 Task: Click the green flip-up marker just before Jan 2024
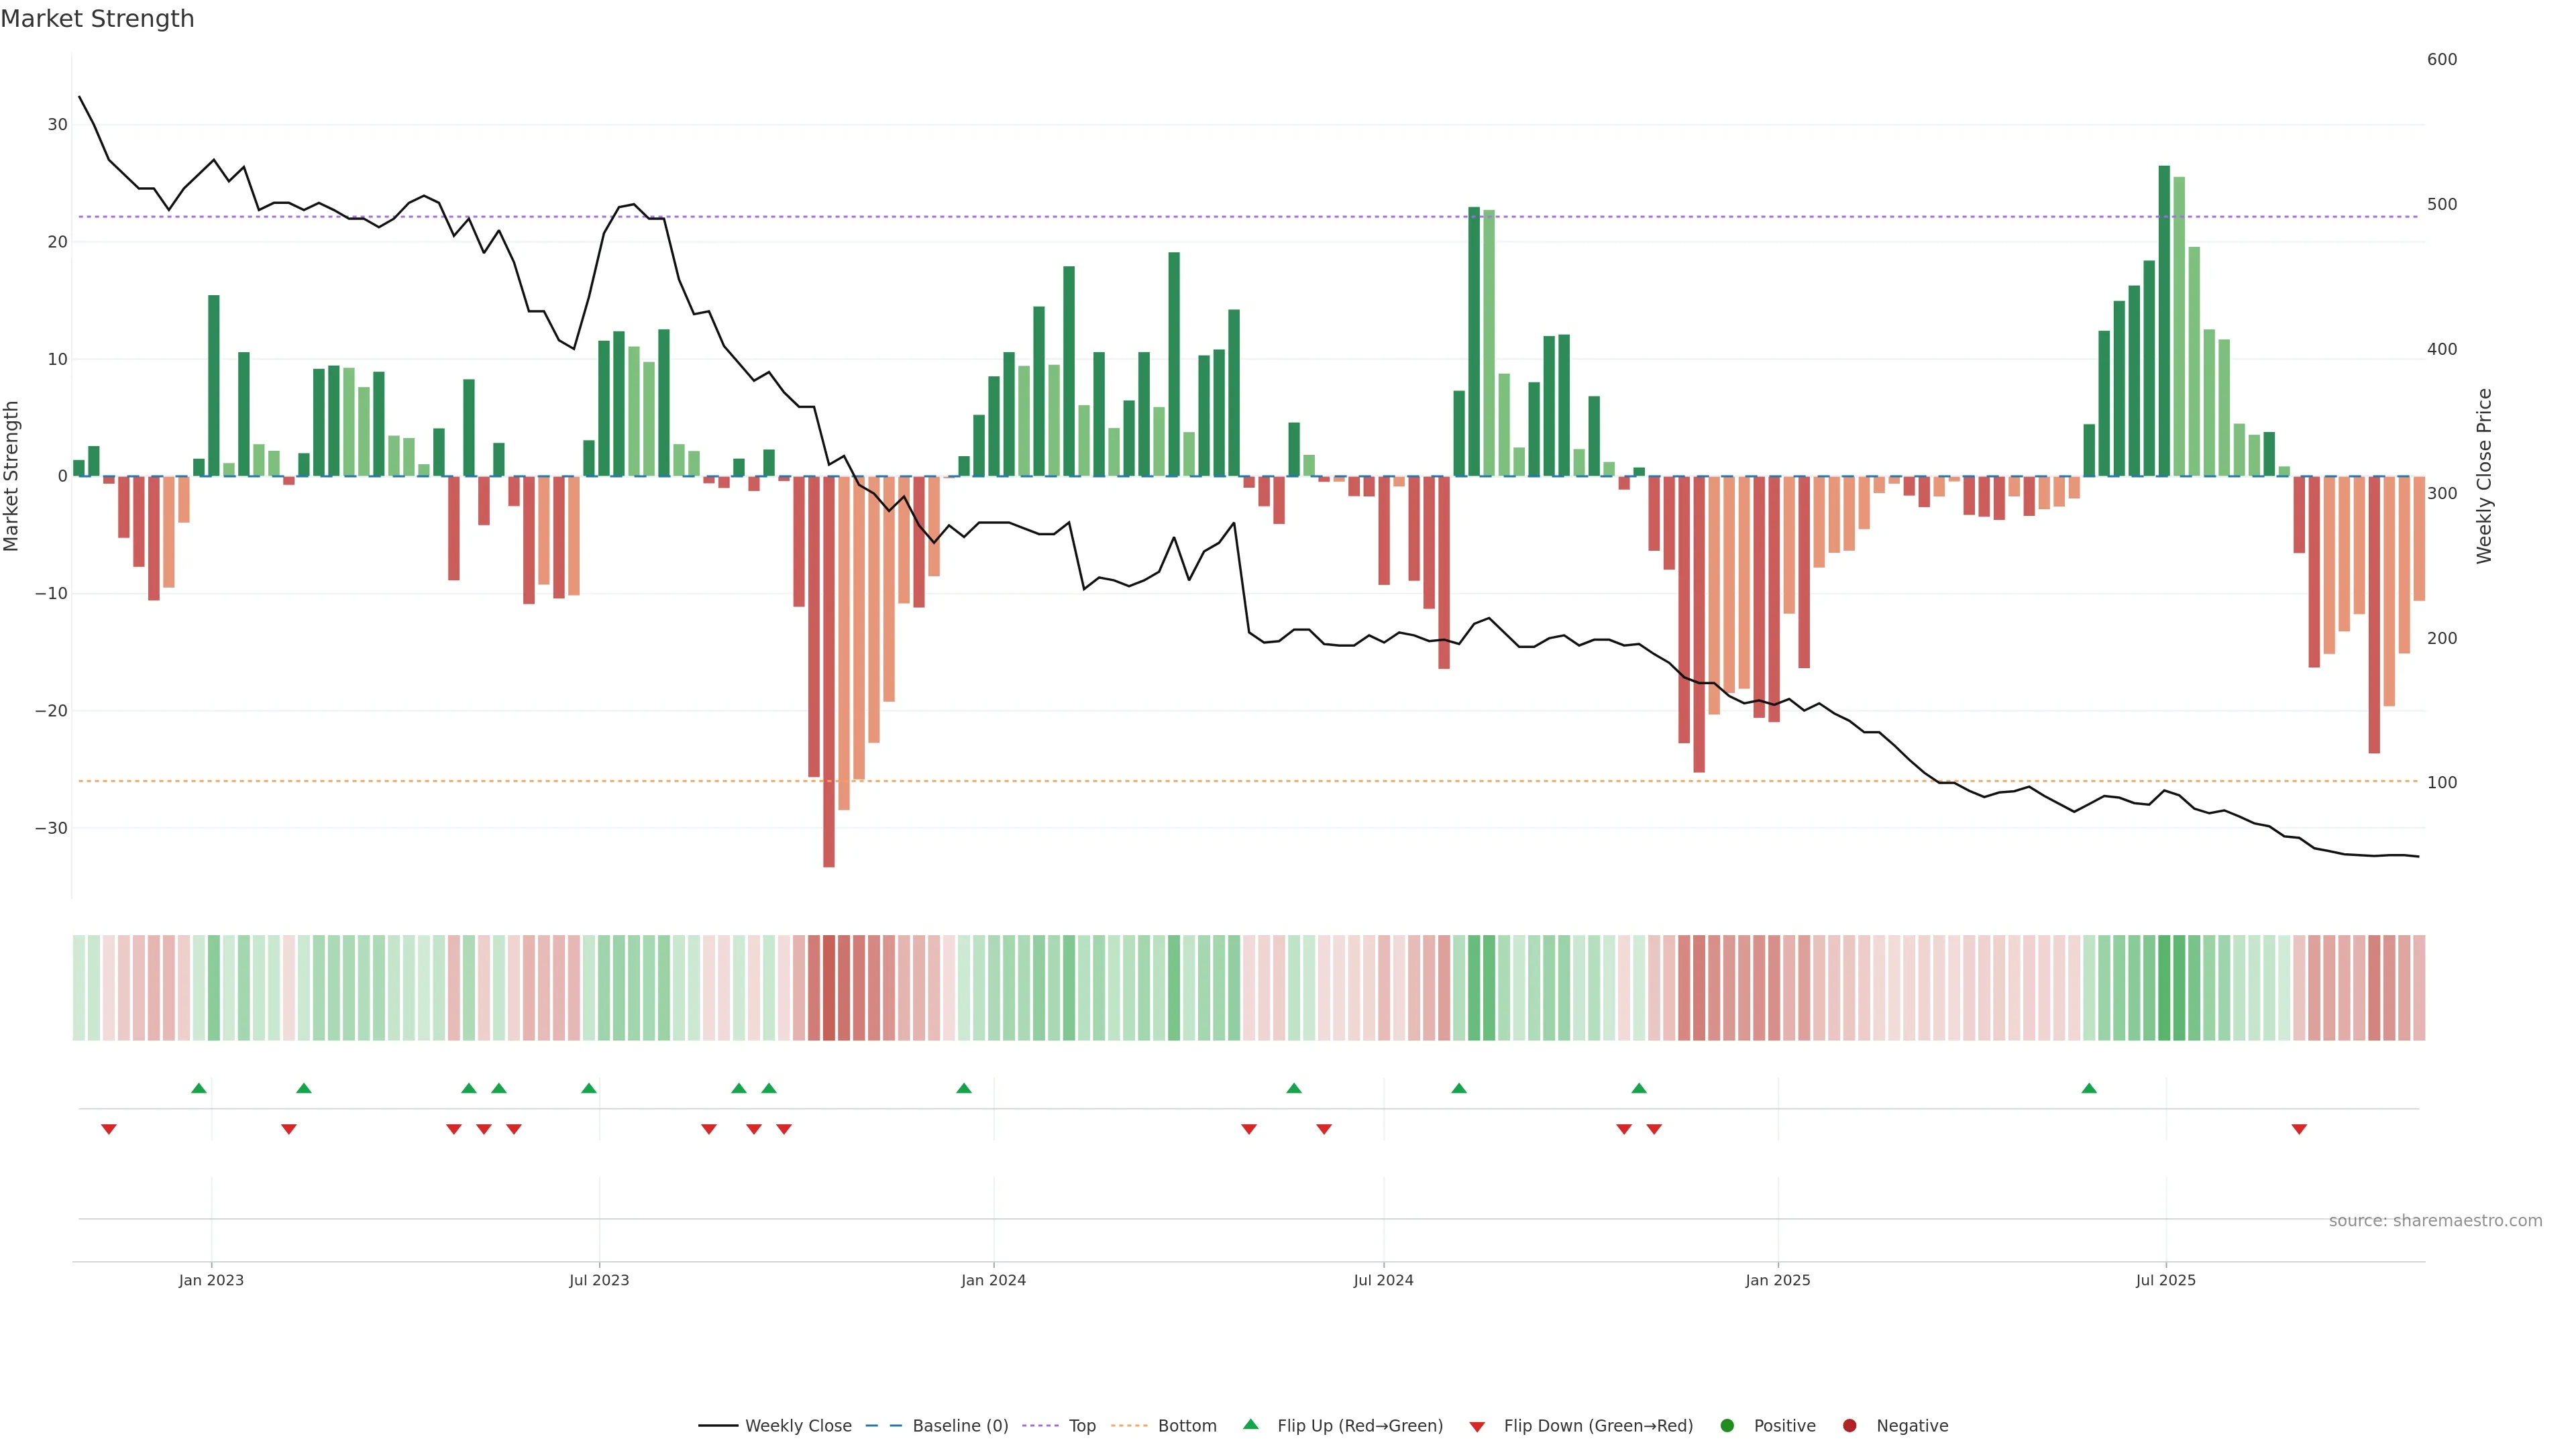pos(964,1088)
